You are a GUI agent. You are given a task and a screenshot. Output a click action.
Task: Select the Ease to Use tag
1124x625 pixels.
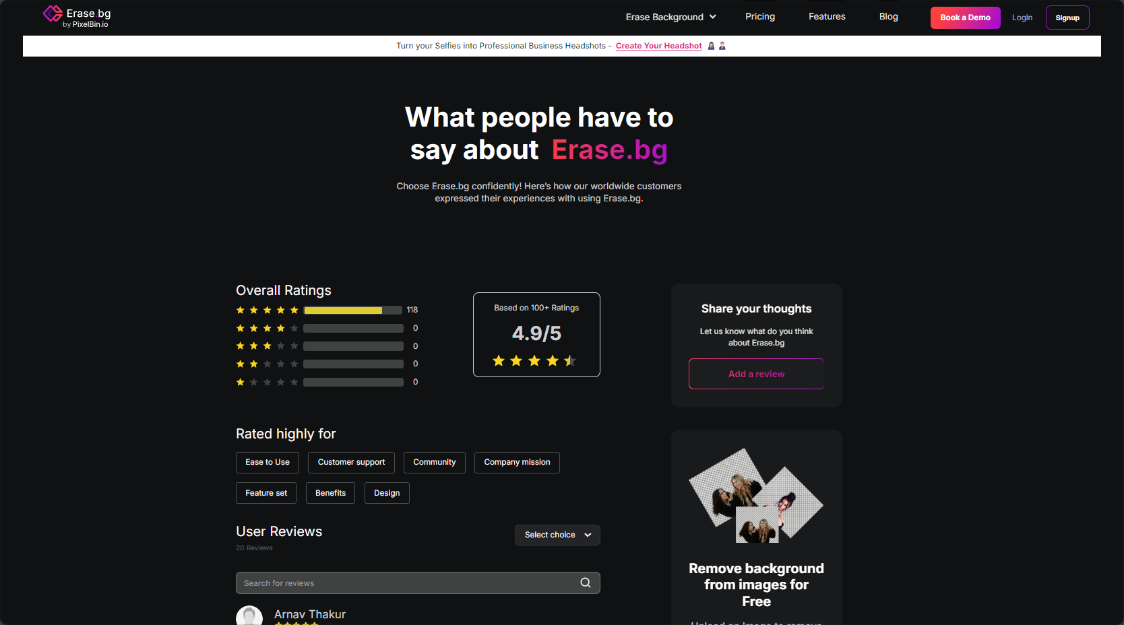pos(268,463)
